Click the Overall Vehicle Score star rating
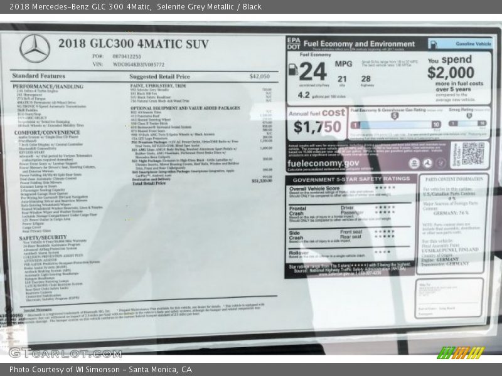 pos(385,187)
